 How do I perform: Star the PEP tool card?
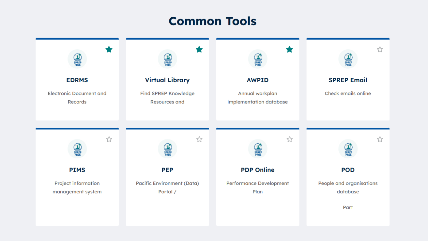pos(199,139)
